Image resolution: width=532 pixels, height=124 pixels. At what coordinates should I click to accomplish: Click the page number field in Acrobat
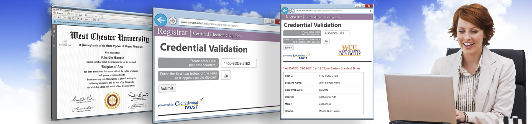click(x=62, y=17)
